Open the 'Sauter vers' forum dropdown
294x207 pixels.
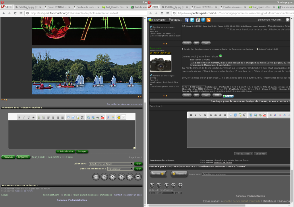point(246,174)
